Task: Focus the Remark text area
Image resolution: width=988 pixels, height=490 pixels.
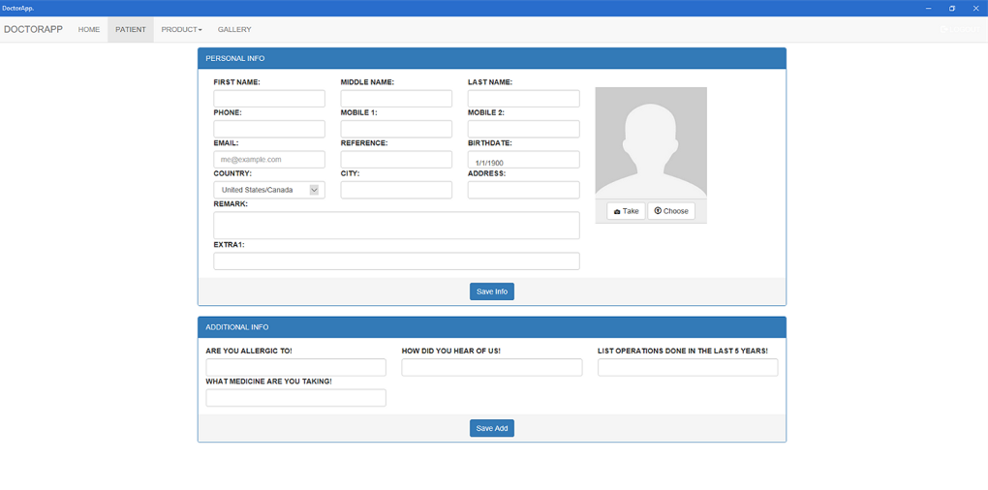Action: 396,226
